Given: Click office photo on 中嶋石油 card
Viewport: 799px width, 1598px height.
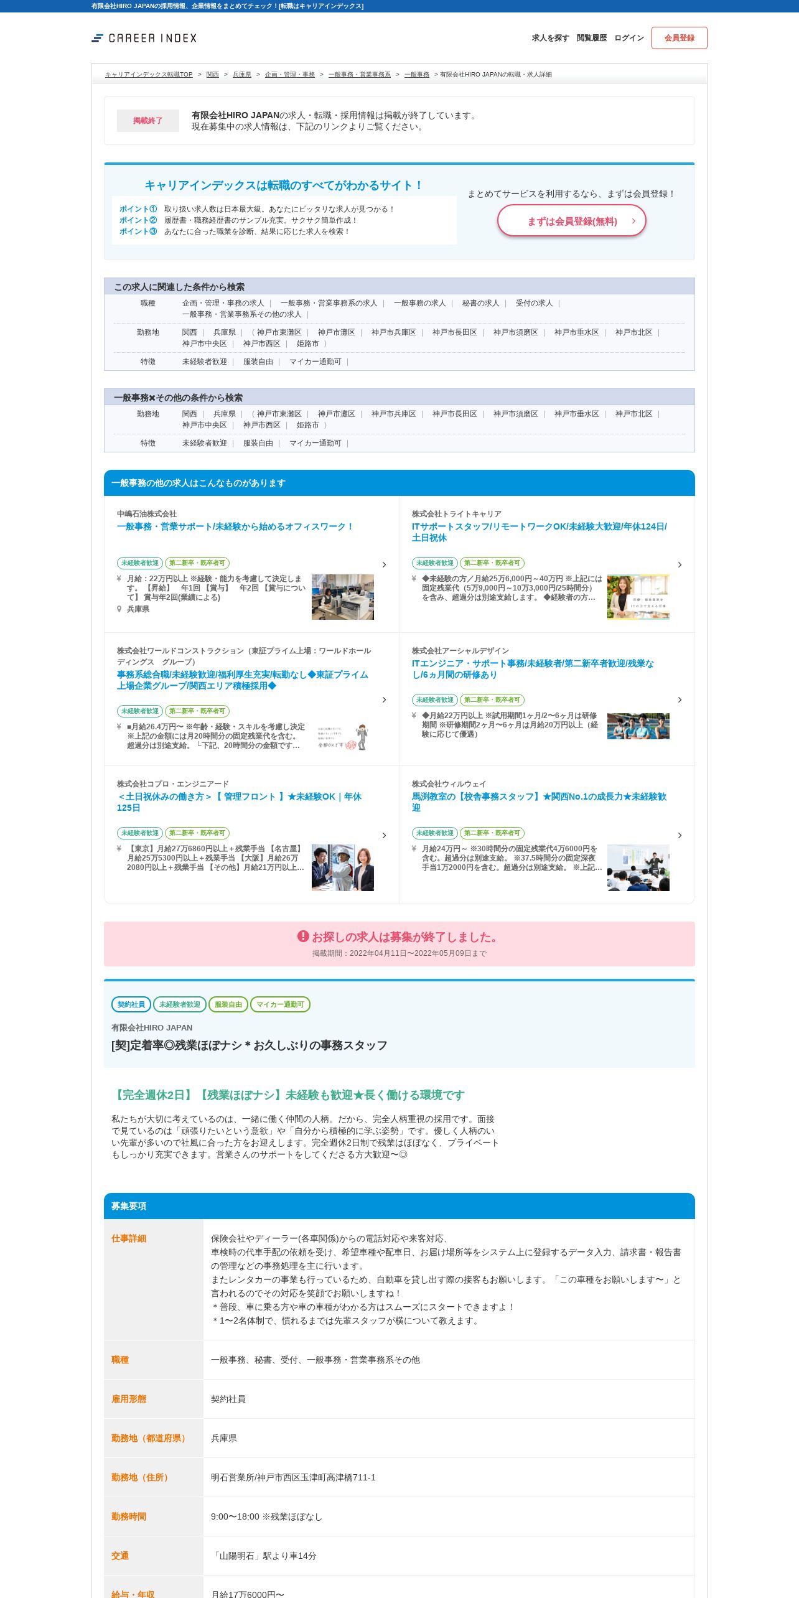Looking at the screenshot, I should [x=343, y=597].
